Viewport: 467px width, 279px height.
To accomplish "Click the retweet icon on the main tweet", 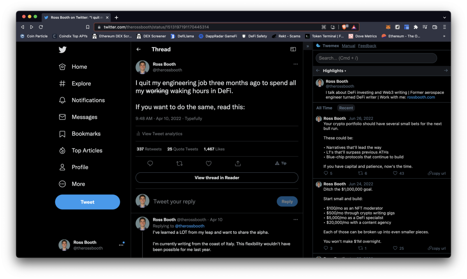I will pos(179,163).
